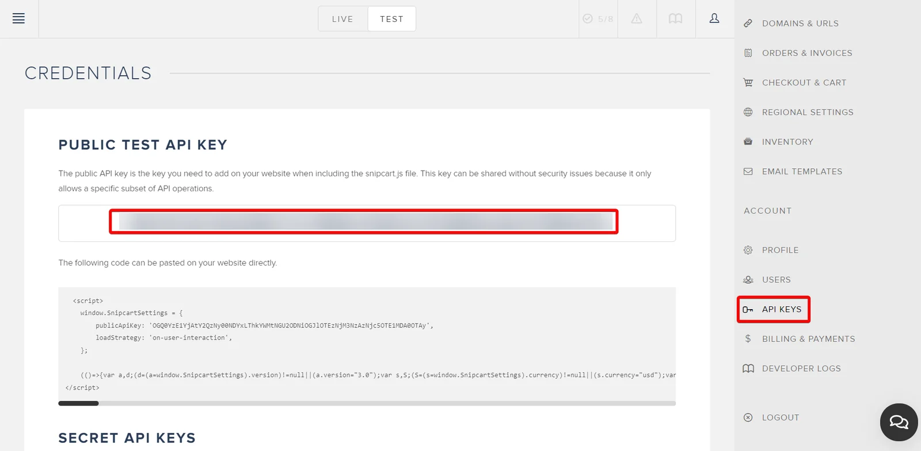
Task: Open the hamburger menu icon
Action: (18, 18)
